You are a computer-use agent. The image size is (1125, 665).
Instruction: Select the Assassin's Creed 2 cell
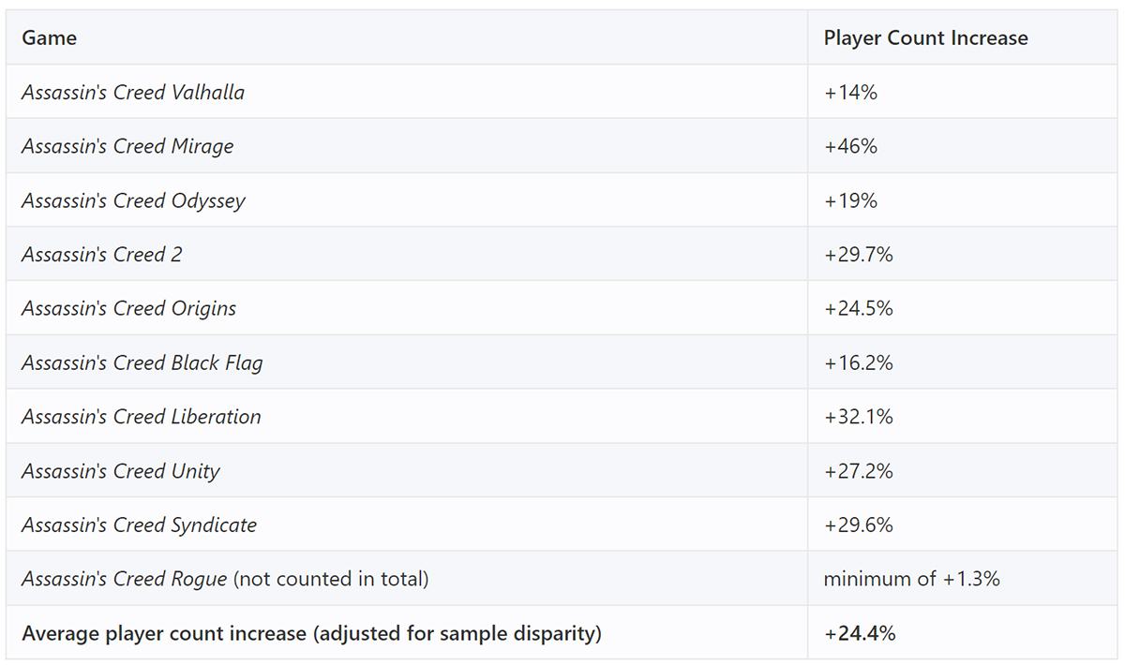tap(407, 254)
